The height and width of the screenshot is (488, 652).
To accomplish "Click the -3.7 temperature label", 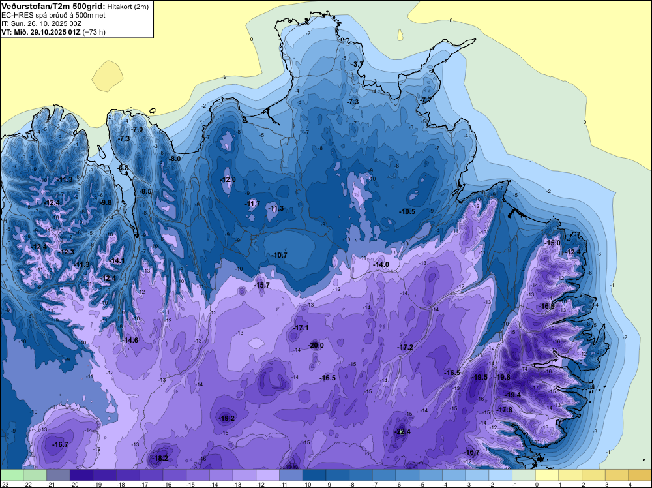I will tap(357, 64).
